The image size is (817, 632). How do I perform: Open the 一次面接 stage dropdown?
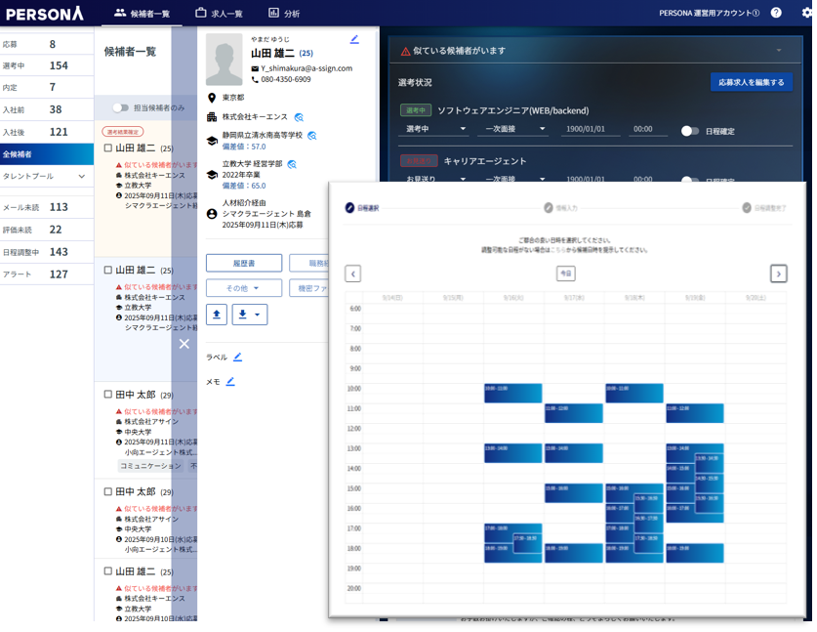[x=512, y=131]
